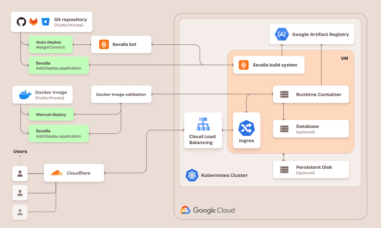
Task: Click the Persistent Disk optional node
Action: 311,170
